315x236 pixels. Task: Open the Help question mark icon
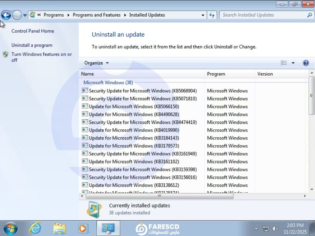click(306, 63)
